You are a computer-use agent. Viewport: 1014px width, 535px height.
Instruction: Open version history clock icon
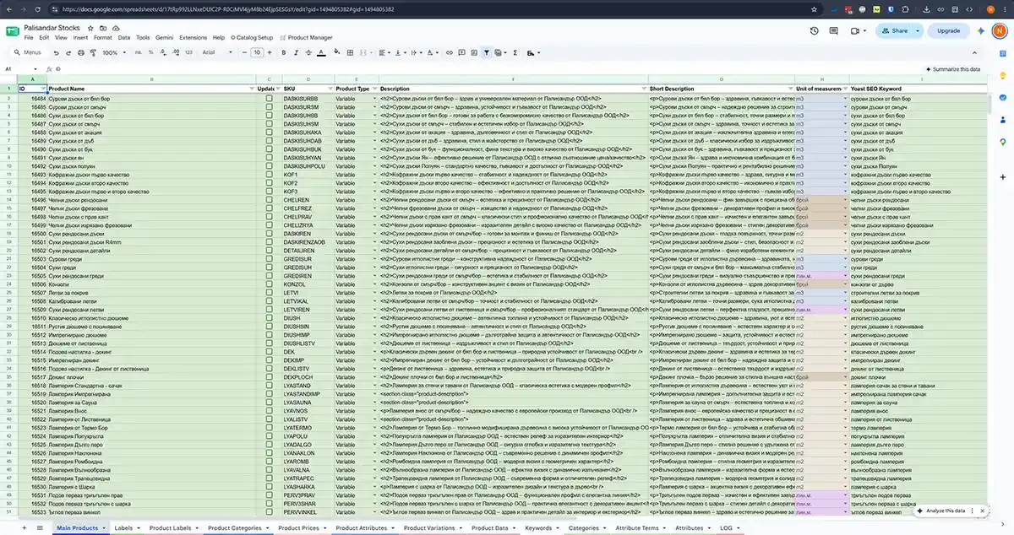pos(814,30)
